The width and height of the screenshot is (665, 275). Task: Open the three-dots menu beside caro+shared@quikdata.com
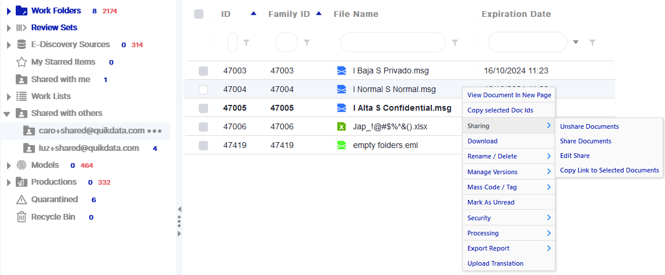tap(154, 131)
